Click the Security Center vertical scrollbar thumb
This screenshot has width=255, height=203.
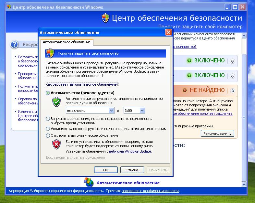click(244, 117)
